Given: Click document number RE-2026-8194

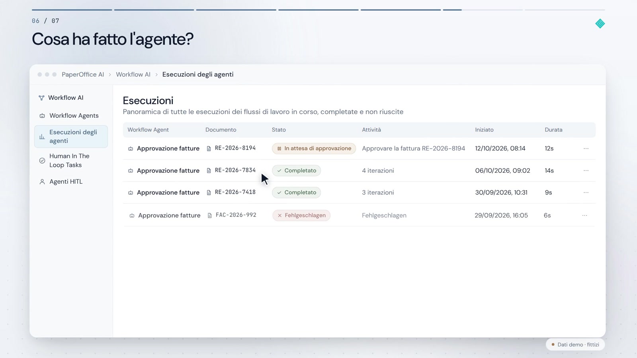Looking at the screenshot, I should pyautogui.click(x=235, y=148).
